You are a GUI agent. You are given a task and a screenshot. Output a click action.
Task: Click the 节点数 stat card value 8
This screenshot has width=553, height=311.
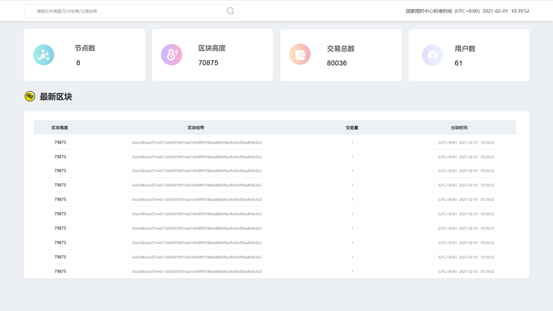tap(78, 63)
